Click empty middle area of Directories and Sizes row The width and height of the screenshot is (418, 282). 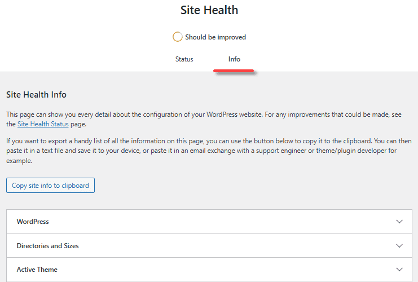pyautogui.click(x=226, y=246)
